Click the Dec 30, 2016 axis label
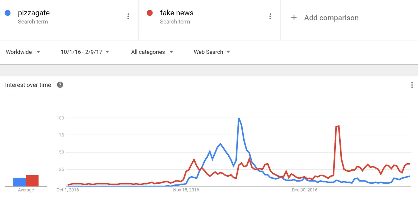 304,190
